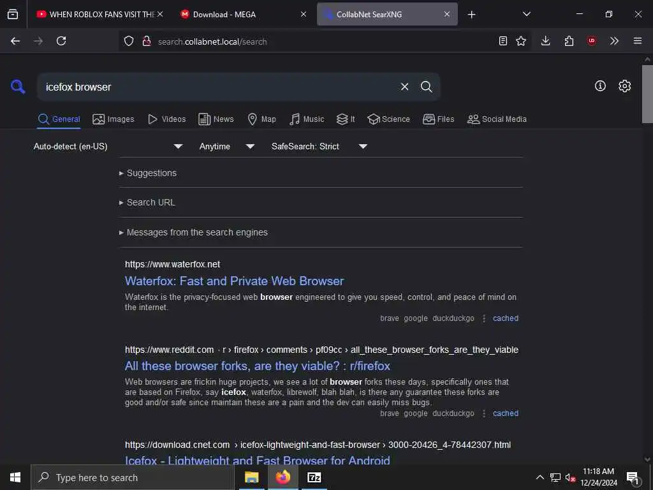Open the muted volume tray icon

click(x=570, y=477)
